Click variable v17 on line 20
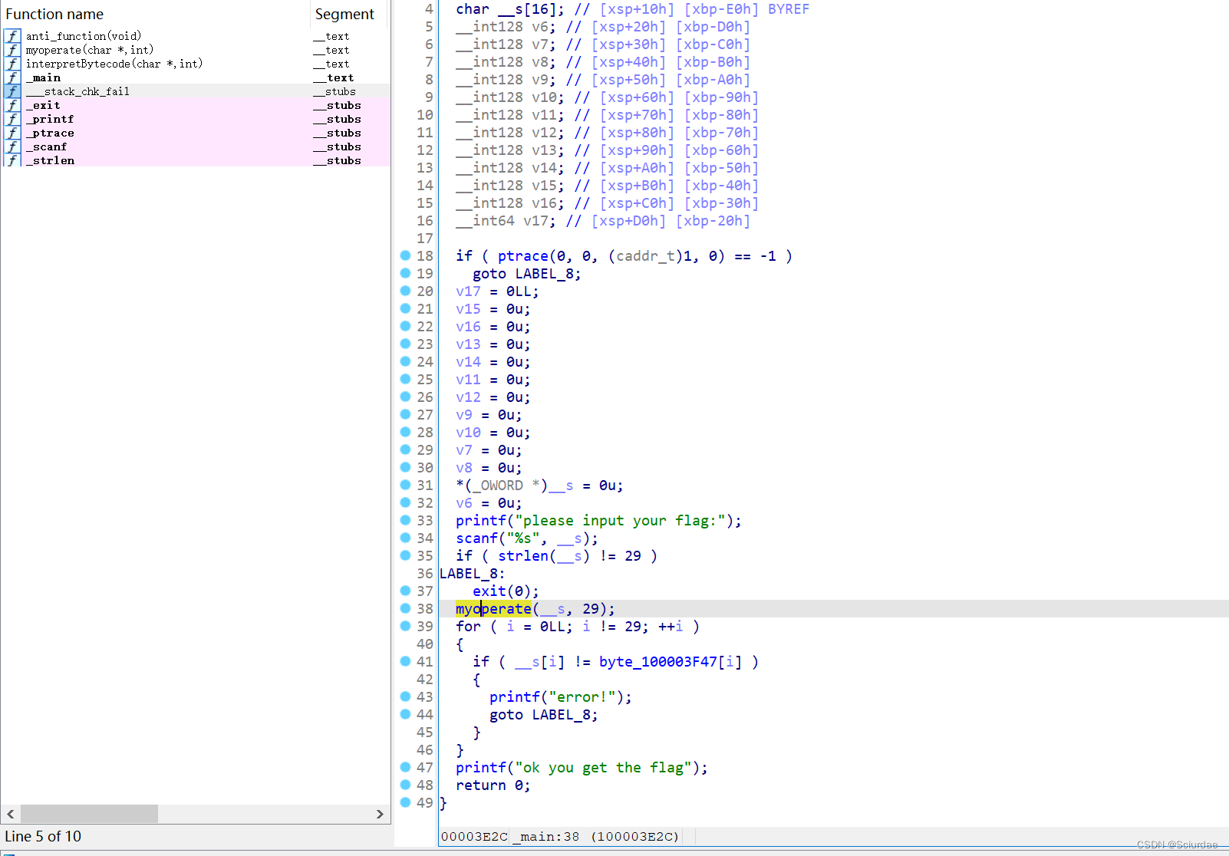 (468, 291)
